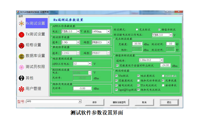
Task: Open the APD工作电压 12 dropdown
Action: pos(90,64)
